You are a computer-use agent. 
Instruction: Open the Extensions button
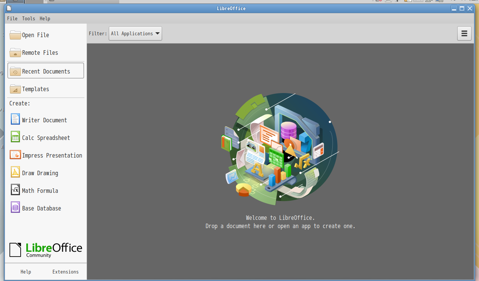[66, 272]
